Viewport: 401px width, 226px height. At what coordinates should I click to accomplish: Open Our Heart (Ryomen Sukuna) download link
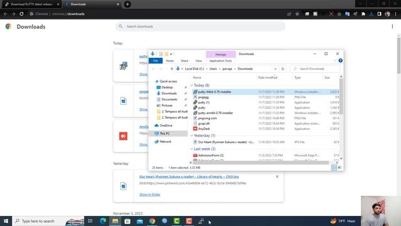point(189,176)
